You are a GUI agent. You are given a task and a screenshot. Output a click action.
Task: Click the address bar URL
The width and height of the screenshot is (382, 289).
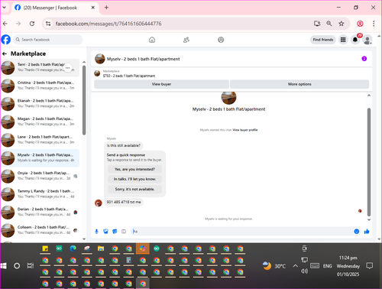click(108, 24)
